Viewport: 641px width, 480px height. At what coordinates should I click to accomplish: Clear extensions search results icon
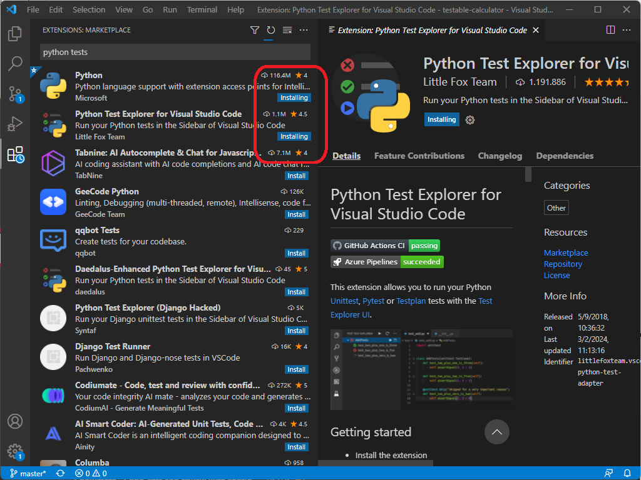(x=287, y=30)
